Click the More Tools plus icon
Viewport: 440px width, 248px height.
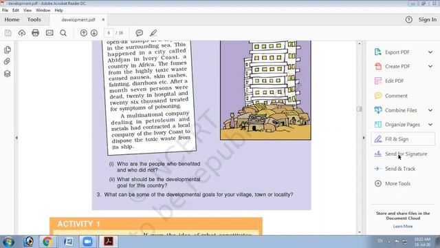(378, 184)
